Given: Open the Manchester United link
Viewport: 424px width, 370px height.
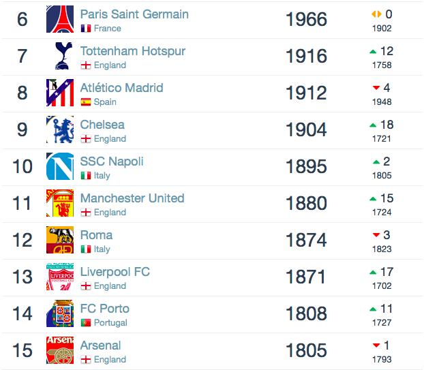Looking at the screenshot, I should 132,198.
